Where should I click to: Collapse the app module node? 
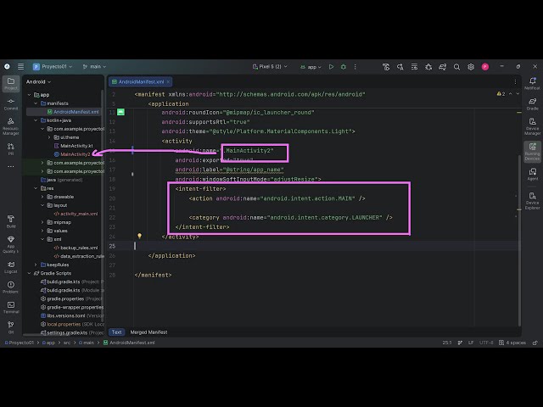click(x=29, y=95)
